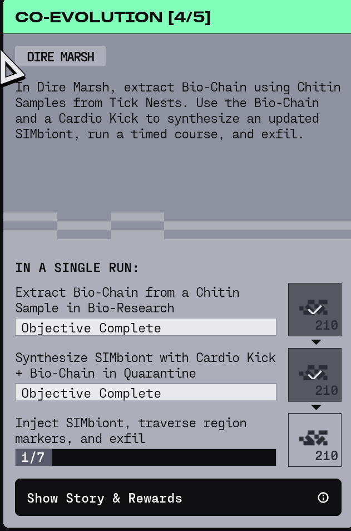The width and height of the screenshot is (351, 531).
Task: Click the down arrow above third reward box
Action: point(316,407)
